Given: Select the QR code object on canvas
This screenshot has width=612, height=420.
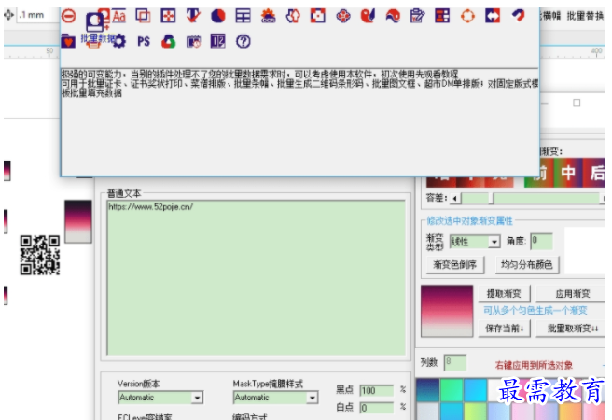Looking at the screenshot, I should pyautogui.click(x=40, y=255).
